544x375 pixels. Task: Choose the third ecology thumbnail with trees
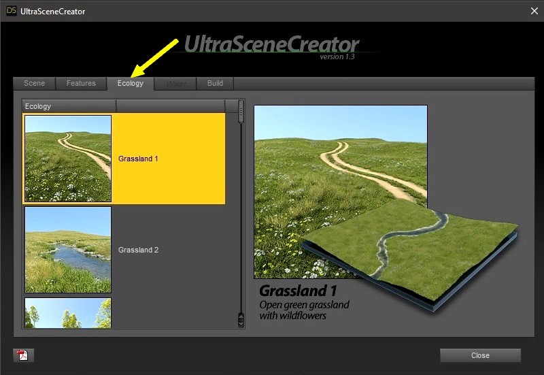tap(68, 313)
